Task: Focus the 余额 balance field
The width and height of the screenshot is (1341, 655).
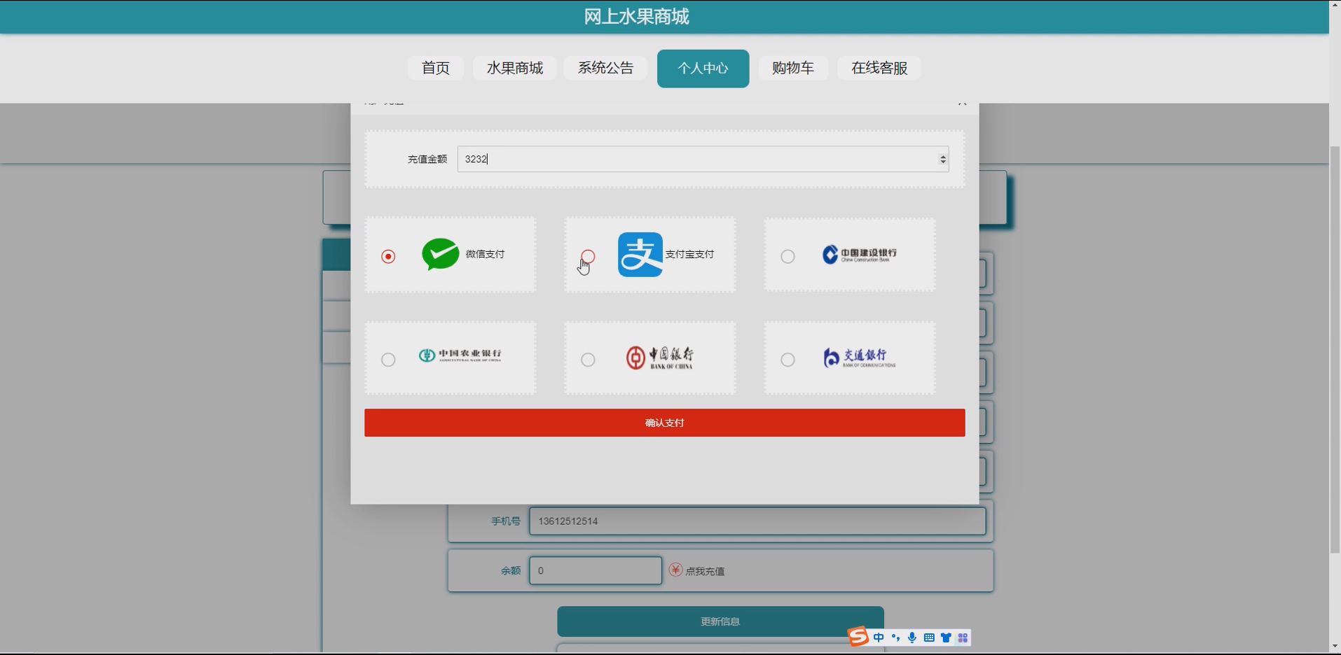Action: click(x=596, y=570)
